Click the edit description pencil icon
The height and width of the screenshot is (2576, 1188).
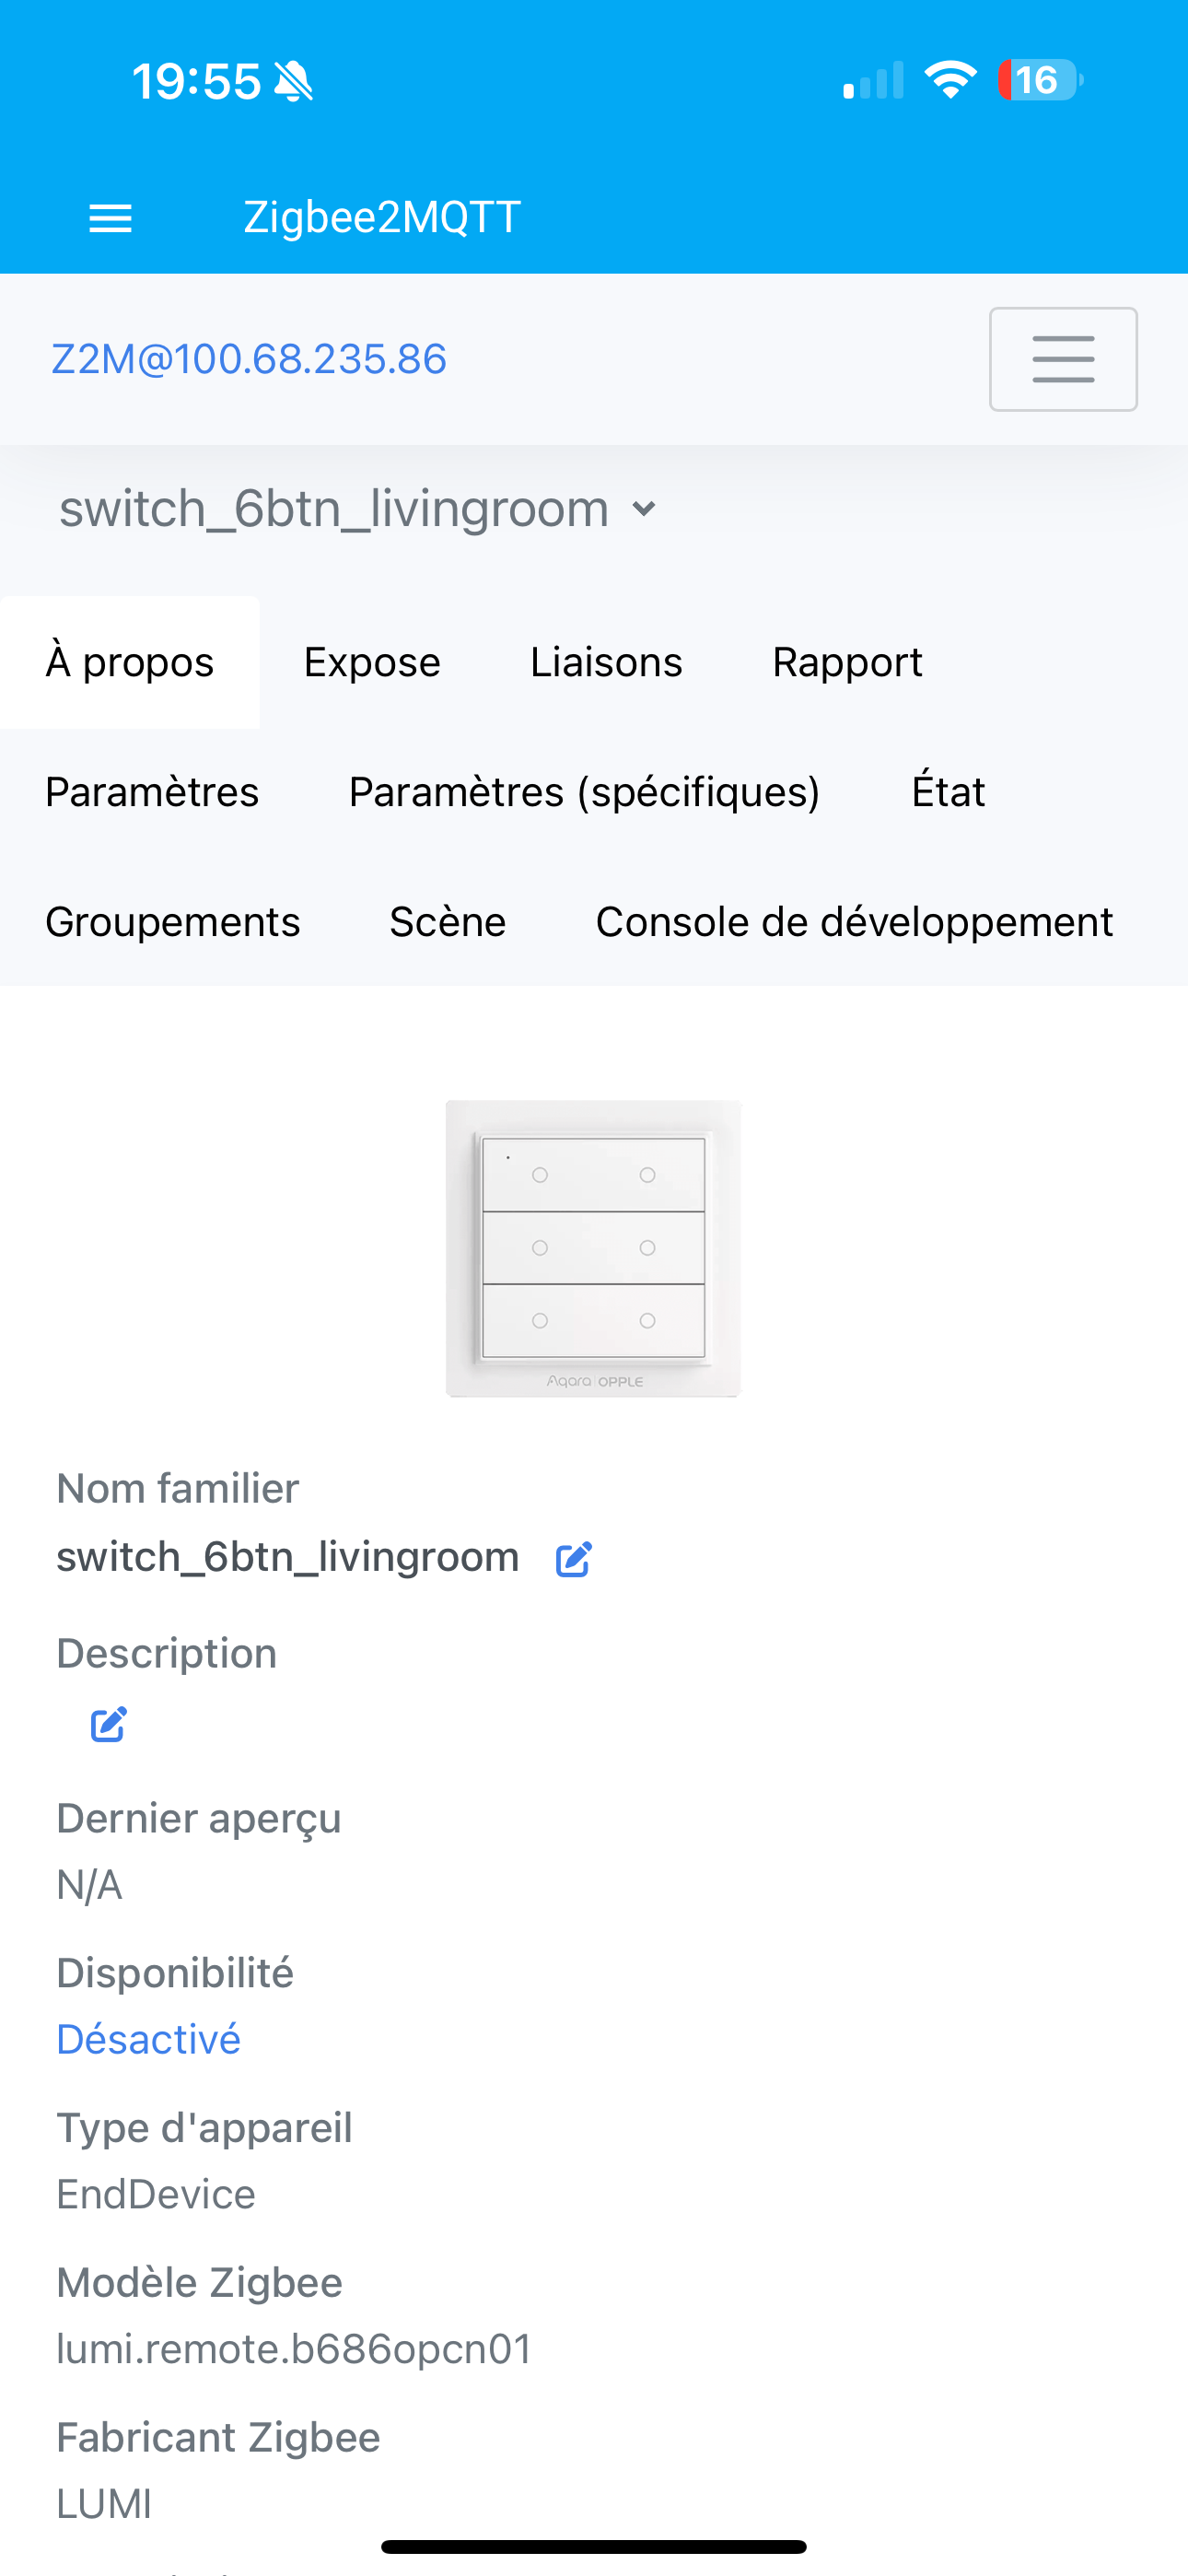coord(109,1724)
